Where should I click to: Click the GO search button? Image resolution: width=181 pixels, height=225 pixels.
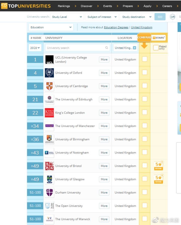click(160, 17)
